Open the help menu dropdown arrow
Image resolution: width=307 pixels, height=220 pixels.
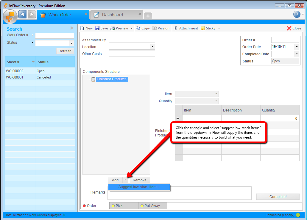pos(303,14)
